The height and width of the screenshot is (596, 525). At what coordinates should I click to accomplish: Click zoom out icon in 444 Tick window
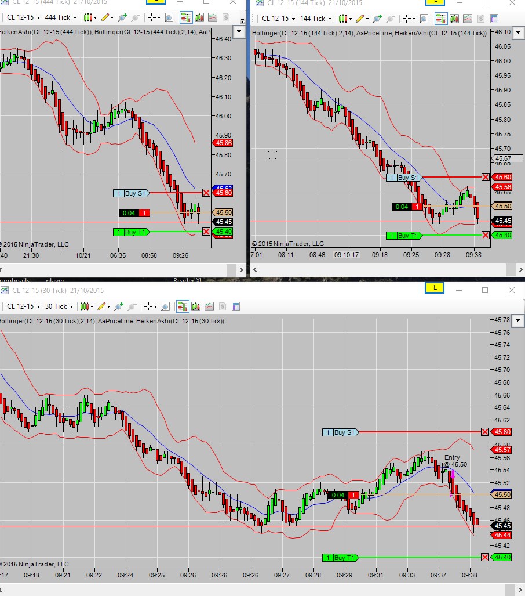135,17
